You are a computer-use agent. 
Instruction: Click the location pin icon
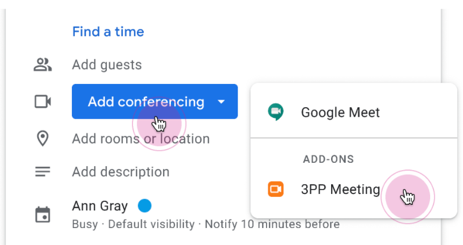(x=42, y=138)
